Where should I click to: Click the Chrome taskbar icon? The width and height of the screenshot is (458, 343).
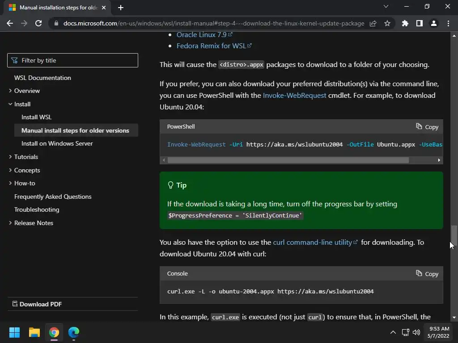click(x=54, y=332)
